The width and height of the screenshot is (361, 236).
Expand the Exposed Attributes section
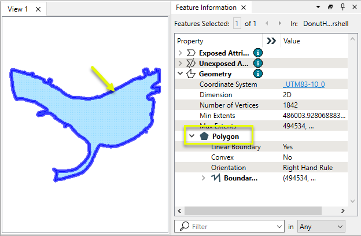180,53
